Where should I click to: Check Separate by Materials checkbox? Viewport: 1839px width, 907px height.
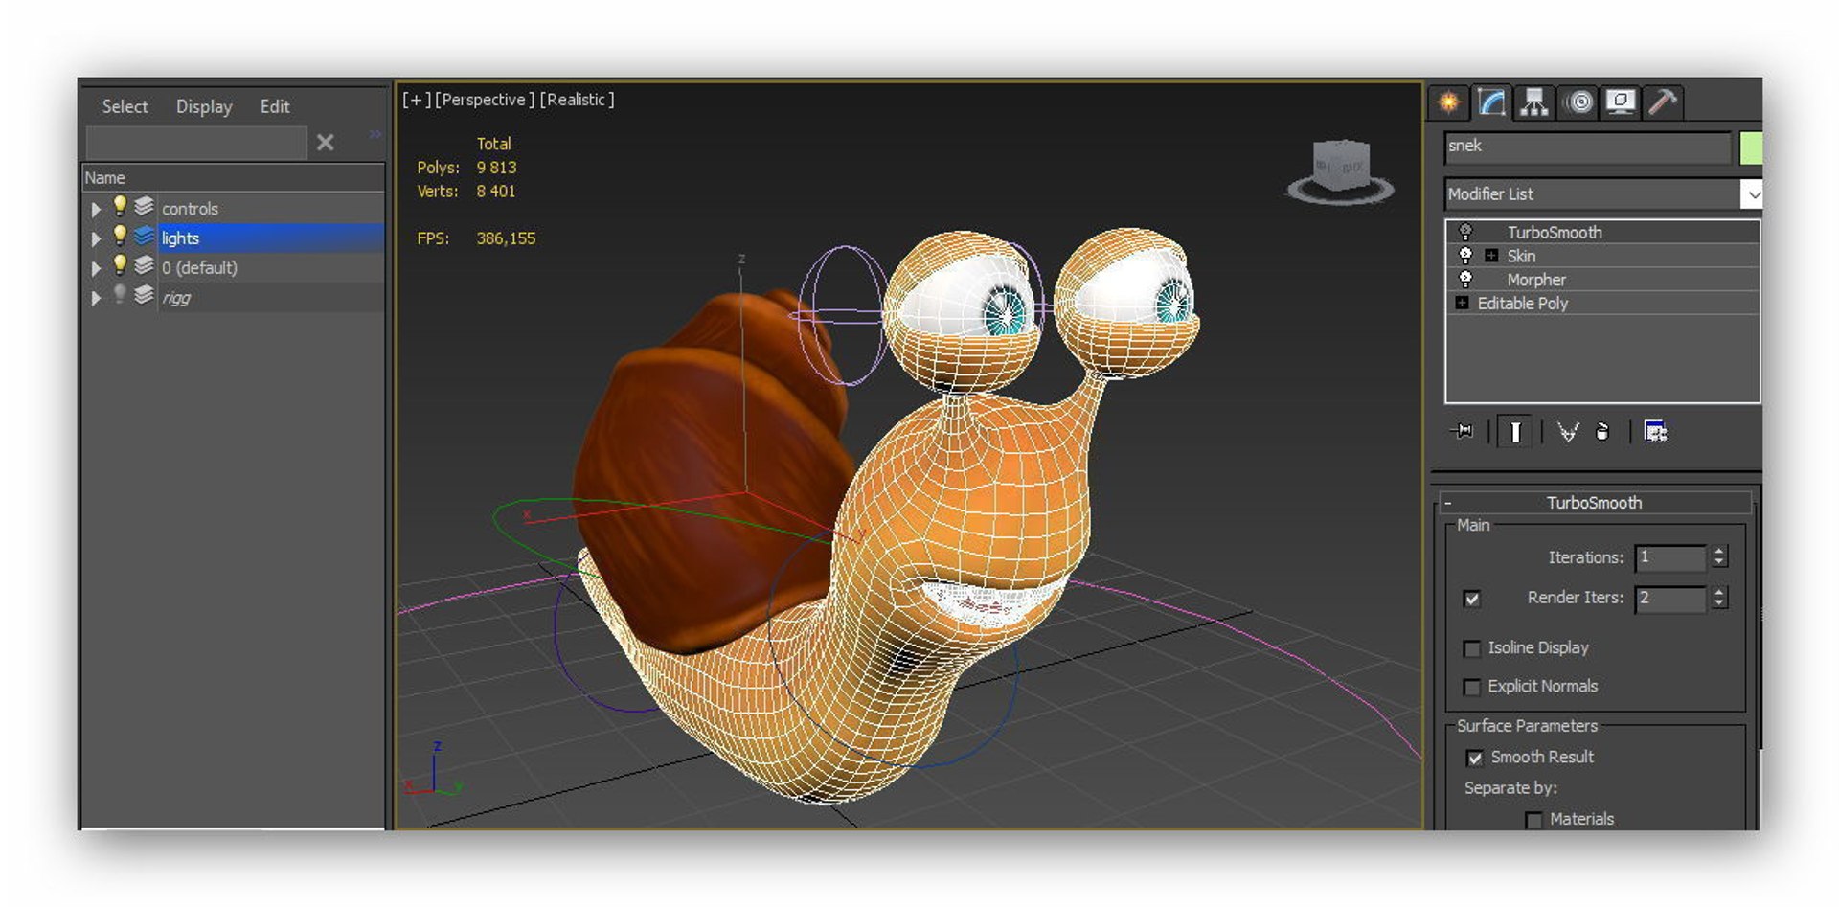tap(1533, 820)
